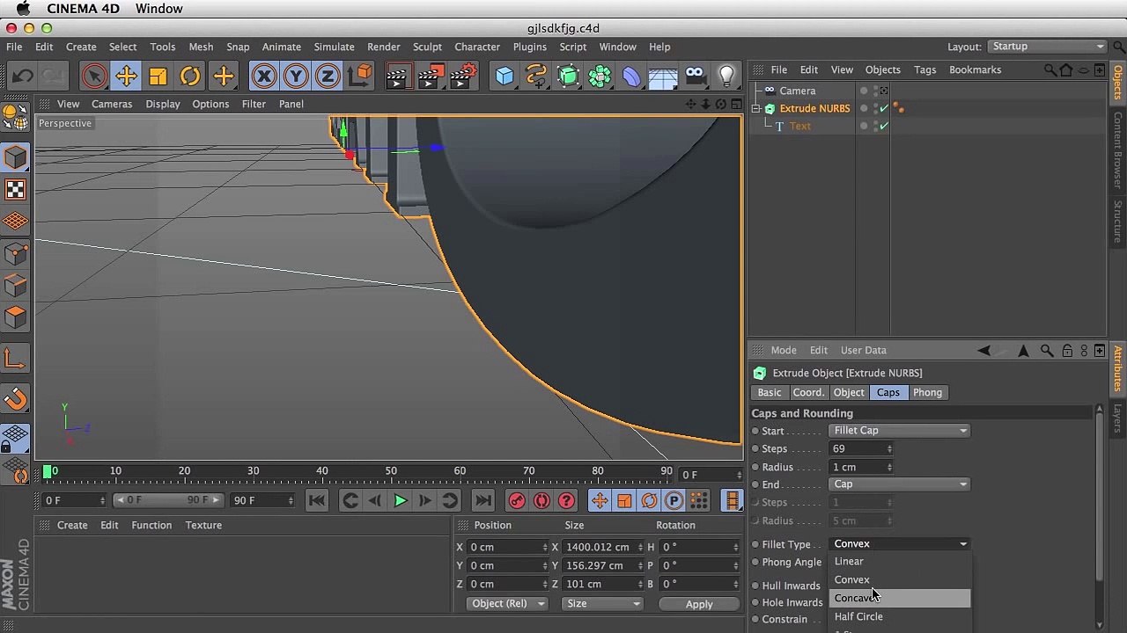
Task: Open the NURBS generator objects icon
Action: tap(568, 76)
